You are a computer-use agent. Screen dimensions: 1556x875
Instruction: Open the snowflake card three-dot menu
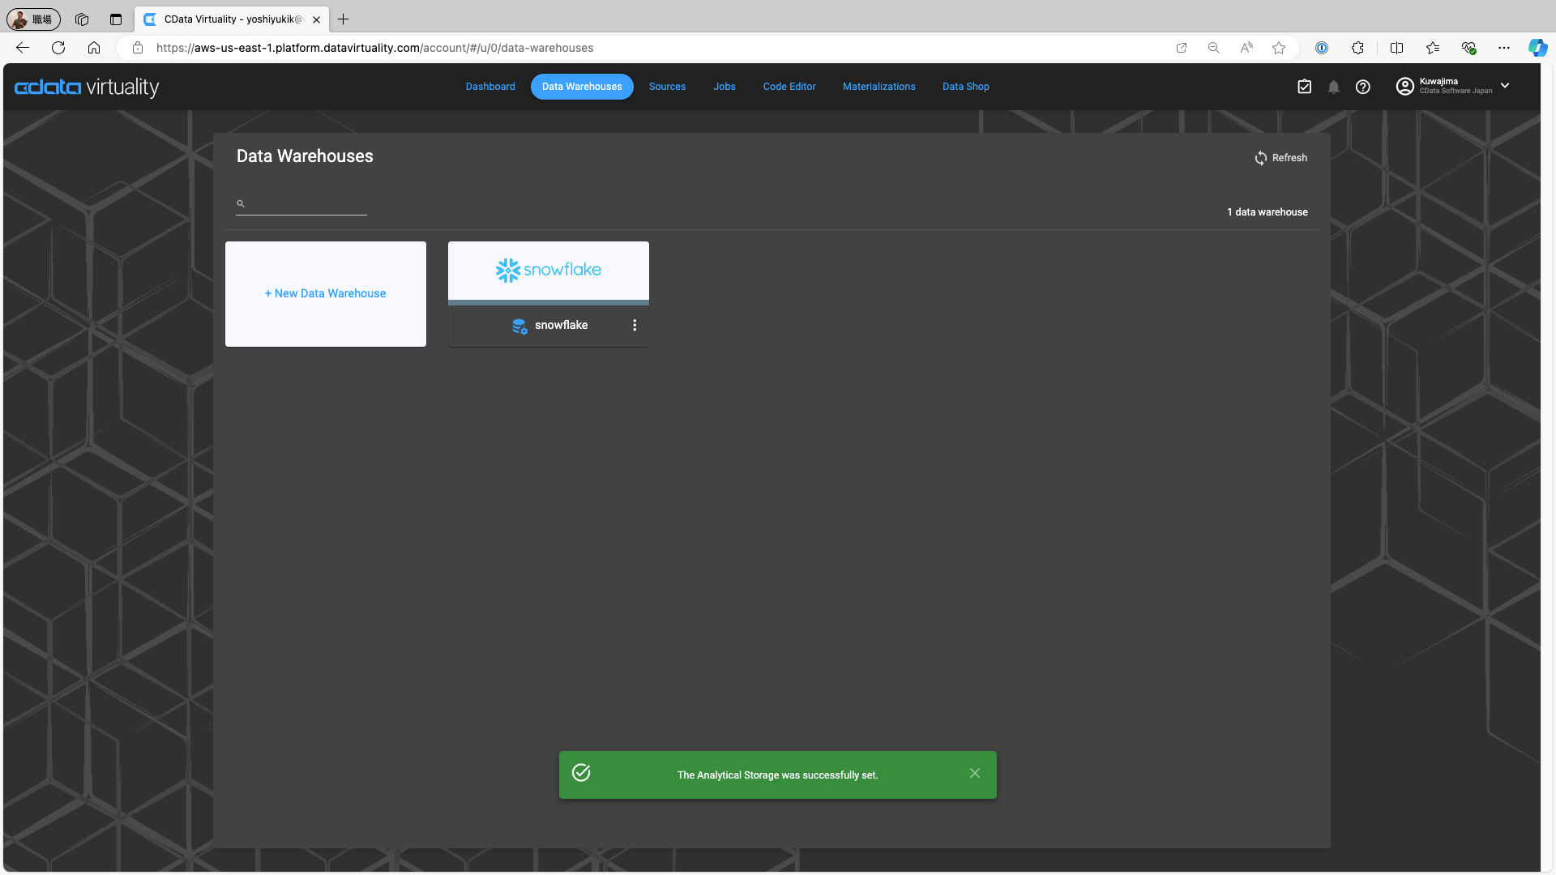coord(635,325)
